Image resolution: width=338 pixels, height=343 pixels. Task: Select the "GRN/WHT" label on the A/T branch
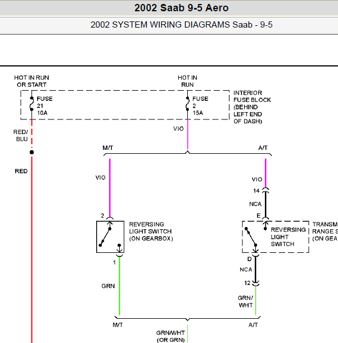click(x=245, y=301)
